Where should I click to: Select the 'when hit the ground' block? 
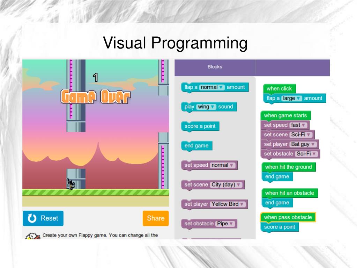click(289, 167)
